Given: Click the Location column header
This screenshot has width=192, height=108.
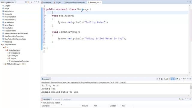Looking at the screenshot, I should 113,106.
